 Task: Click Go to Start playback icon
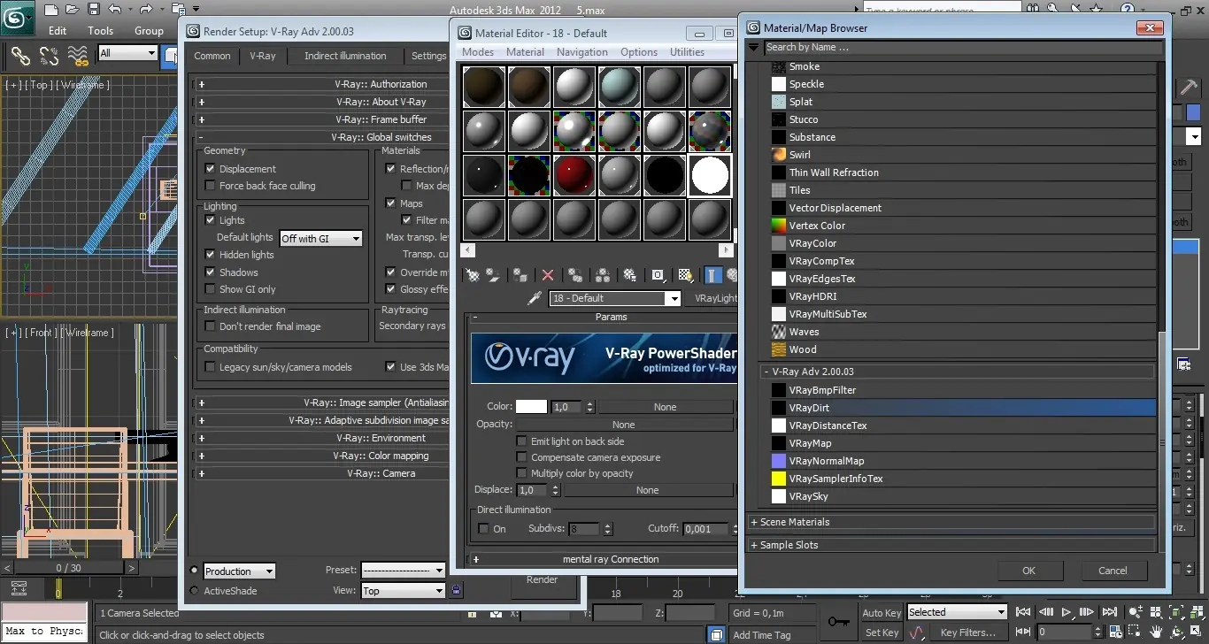(1023, 612)
